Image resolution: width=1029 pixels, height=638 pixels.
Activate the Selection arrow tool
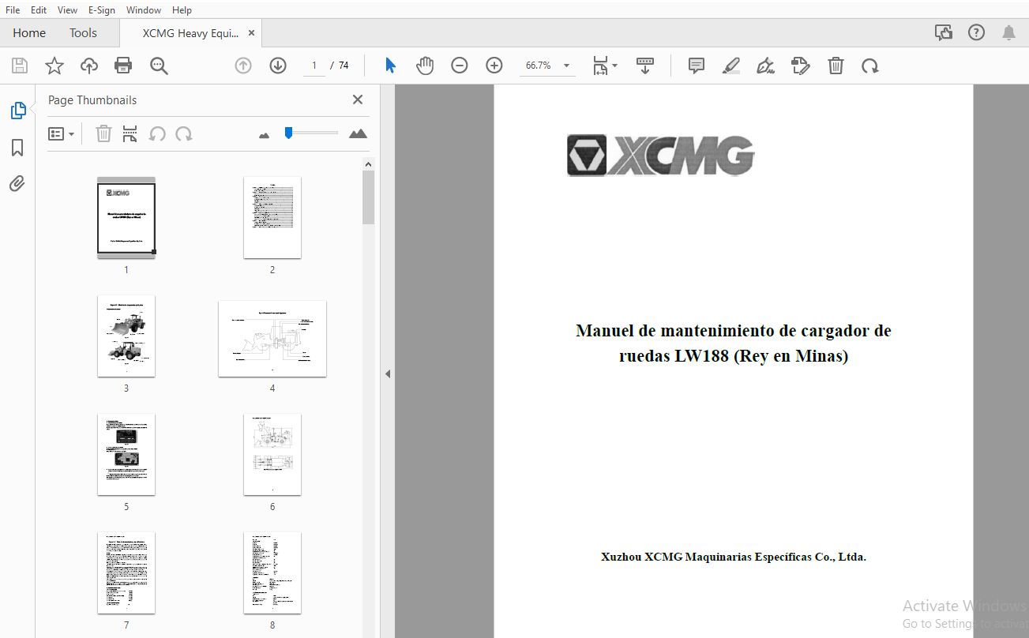[x=390, y=66]
